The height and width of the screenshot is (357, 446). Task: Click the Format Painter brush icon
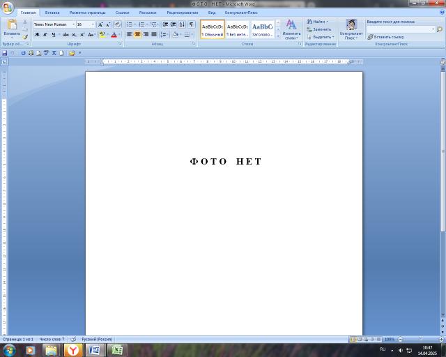[26, 37]
